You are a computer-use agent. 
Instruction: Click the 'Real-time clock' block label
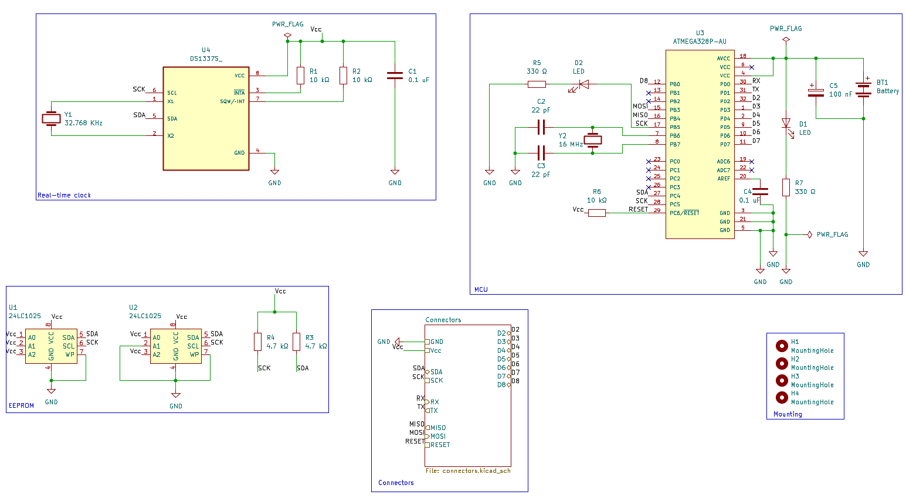[x=64, y=195]
